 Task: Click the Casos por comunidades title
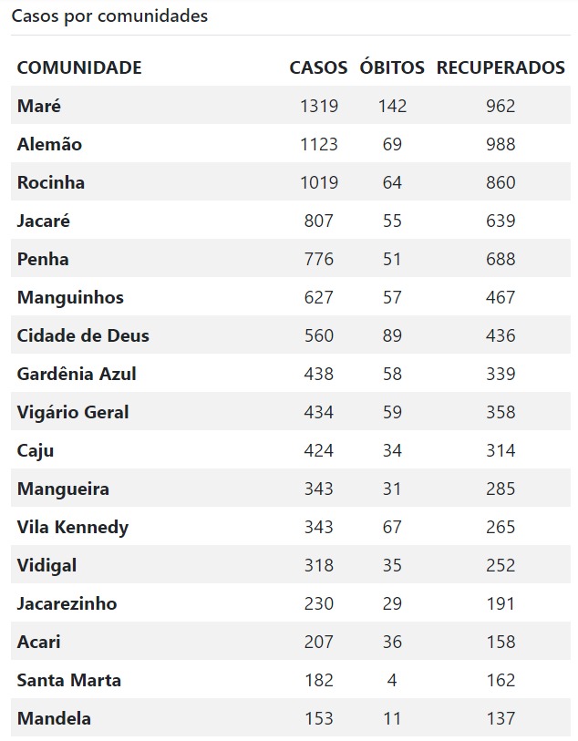click(109, 16)
